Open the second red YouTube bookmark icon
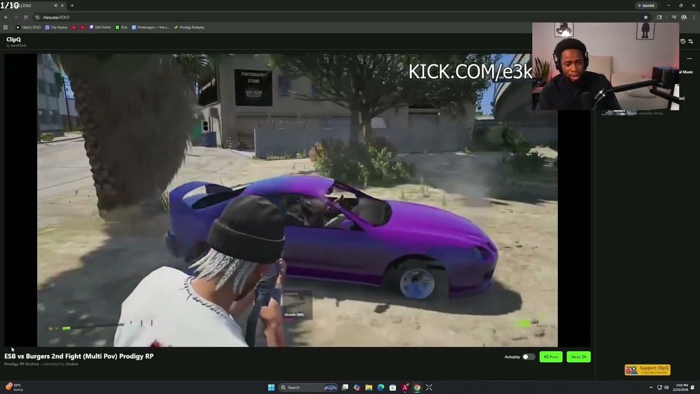 pyautogui.click(x=83, y=27)
